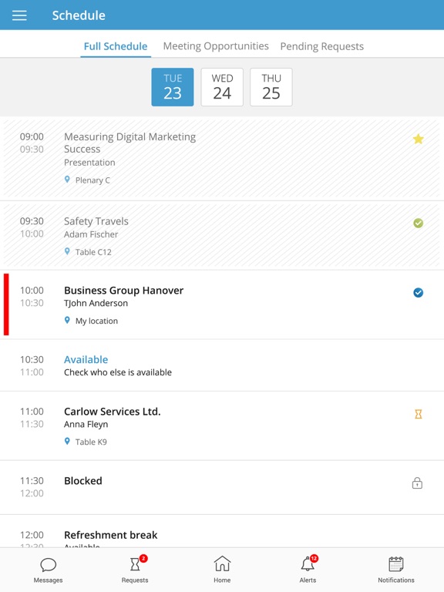Tap the blue checkmark on Business Group Hanover
The height and width of the screenshot is (592, 444).
[x=418, y=292]
